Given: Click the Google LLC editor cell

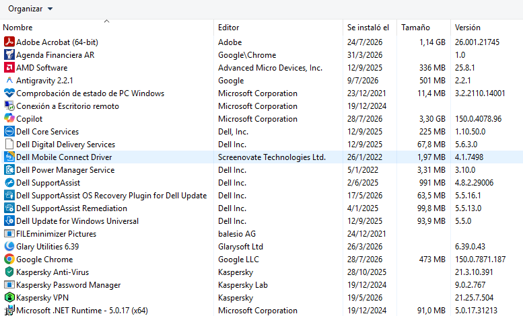Looking at the screenshot, I should pos(238,260).
